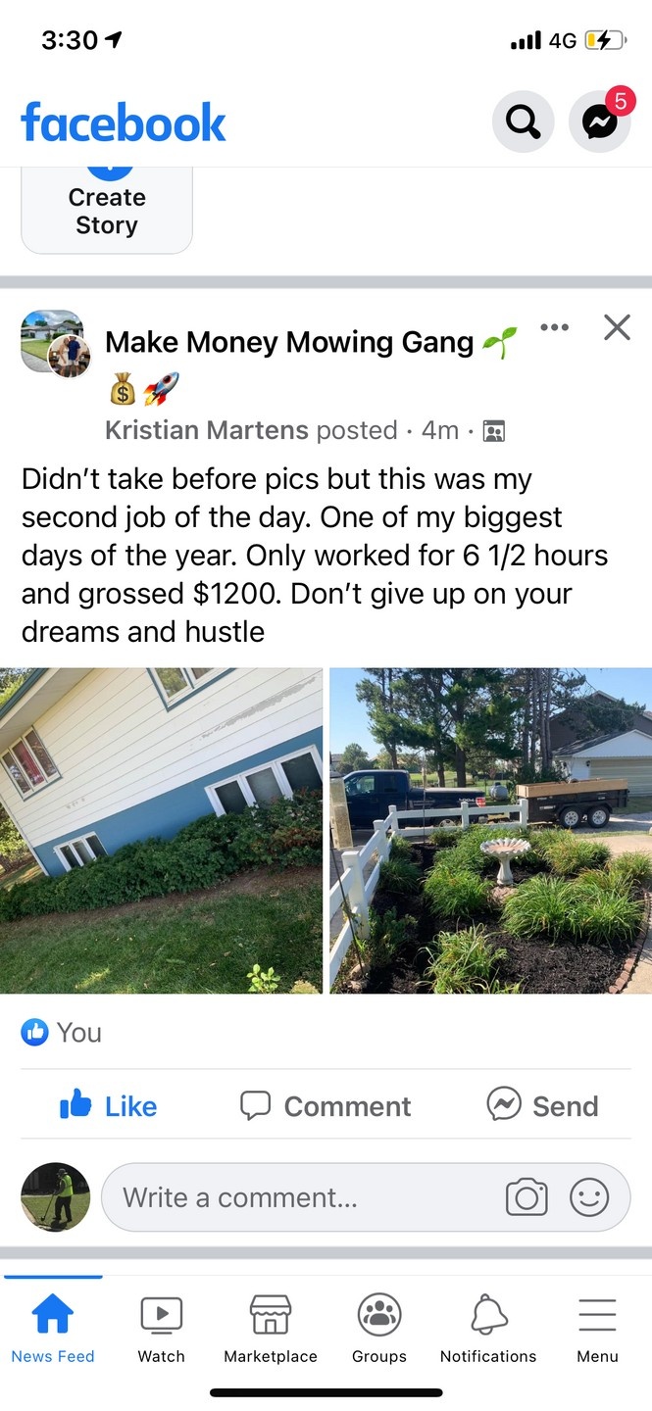
Task: Open Make Money Mowing Gang group avatar
Action: [x=55, y=343]
